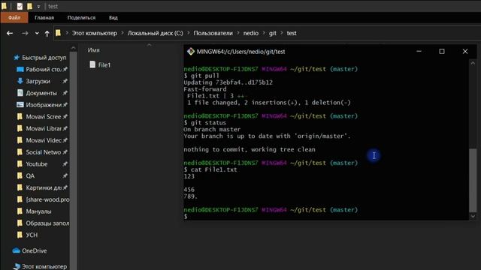Click the Forward navigation arrow
The width and height of the screenshot is (481, 270).
25,33
